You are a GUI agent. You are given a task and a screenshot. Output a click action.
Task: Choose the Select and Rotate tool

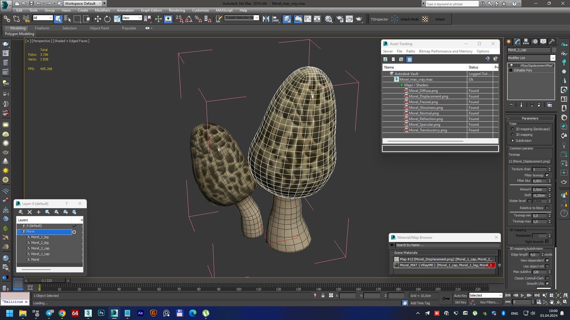[107, 19]
